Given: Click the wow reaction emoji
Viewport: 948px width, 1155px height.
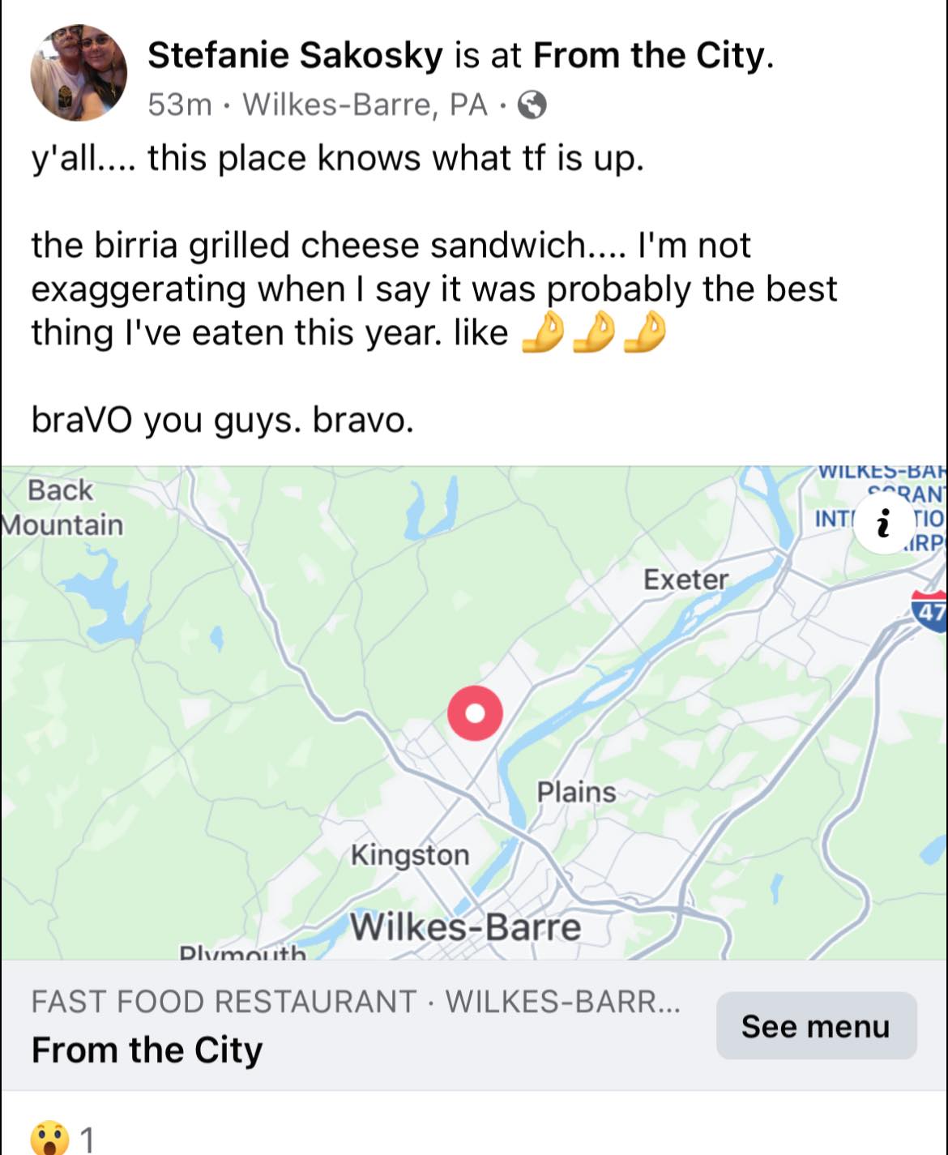Looking at the screenshot, I should point(49,1138).
